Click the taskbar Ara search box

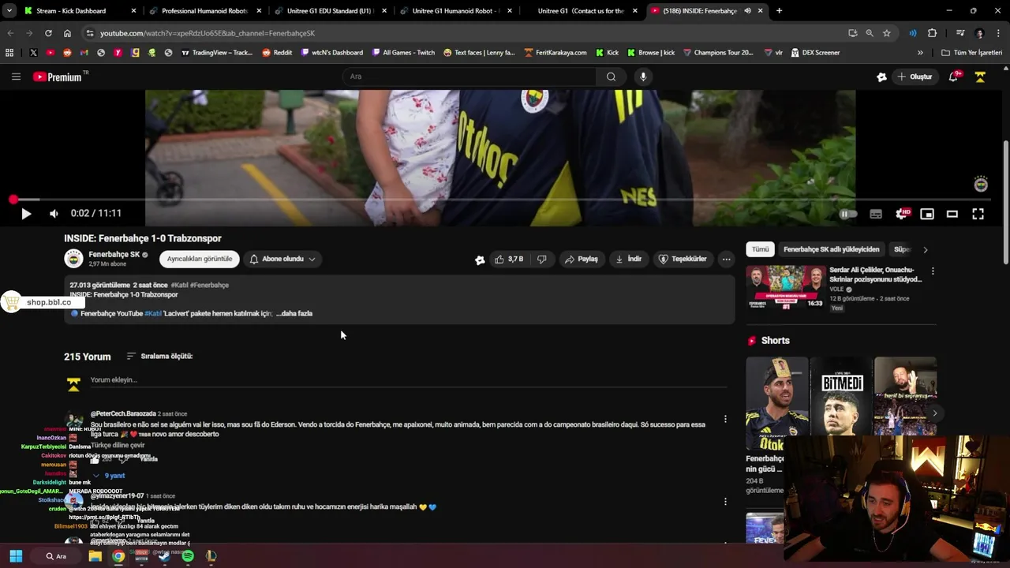55,556
